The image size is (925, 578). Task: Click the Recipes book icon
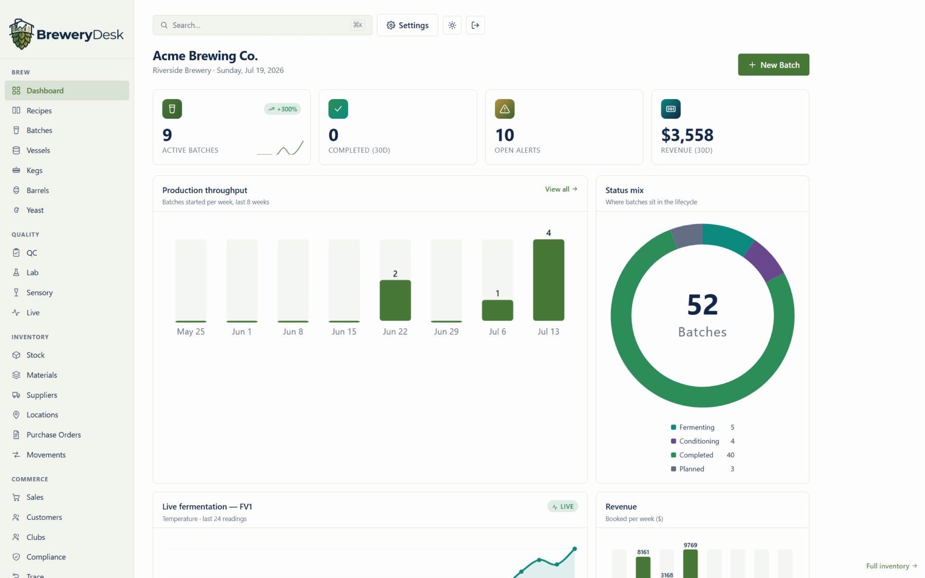tap(16, 110)
